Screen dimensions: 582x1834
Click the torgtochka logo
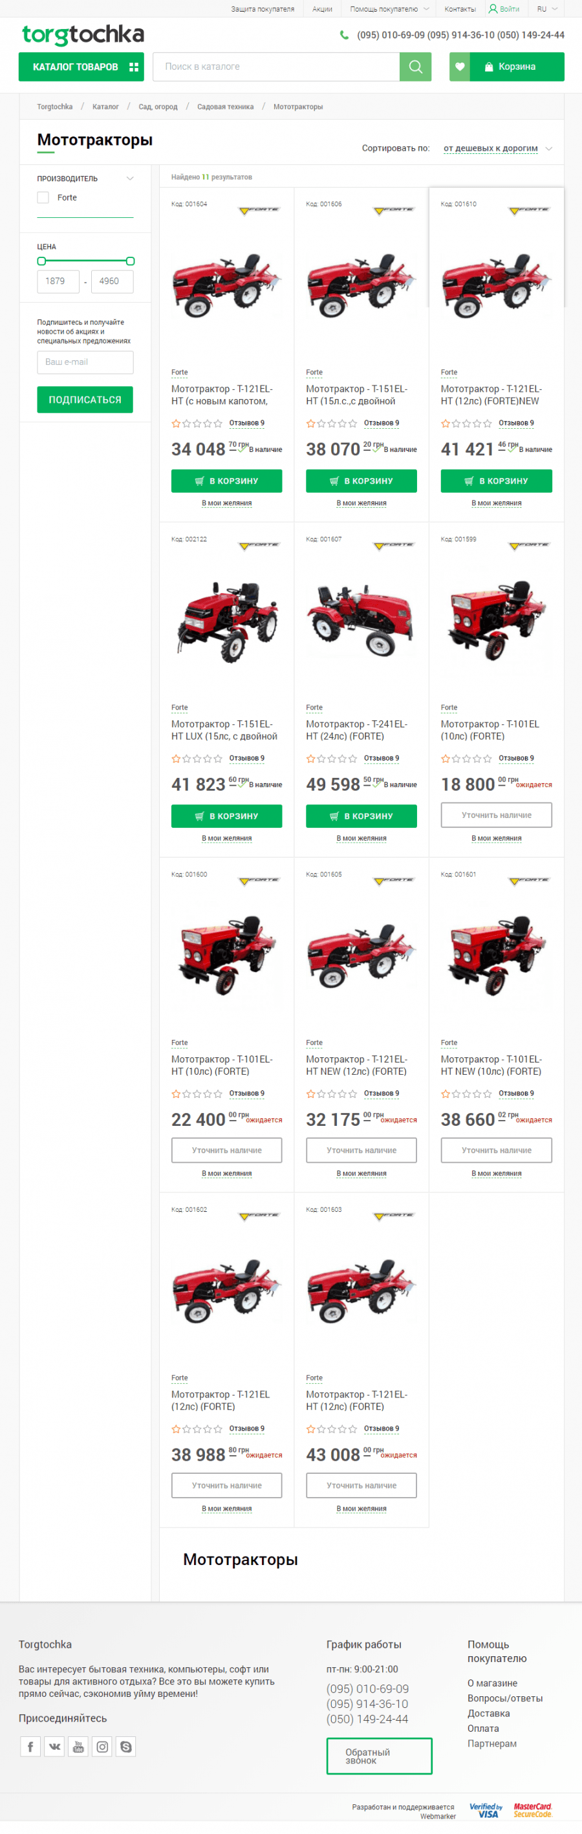[x=83, y=34]
